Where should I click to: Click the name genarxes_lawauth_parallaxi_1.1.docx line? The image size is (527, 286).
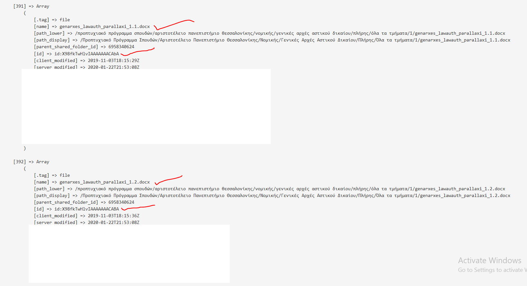point(92,26)
